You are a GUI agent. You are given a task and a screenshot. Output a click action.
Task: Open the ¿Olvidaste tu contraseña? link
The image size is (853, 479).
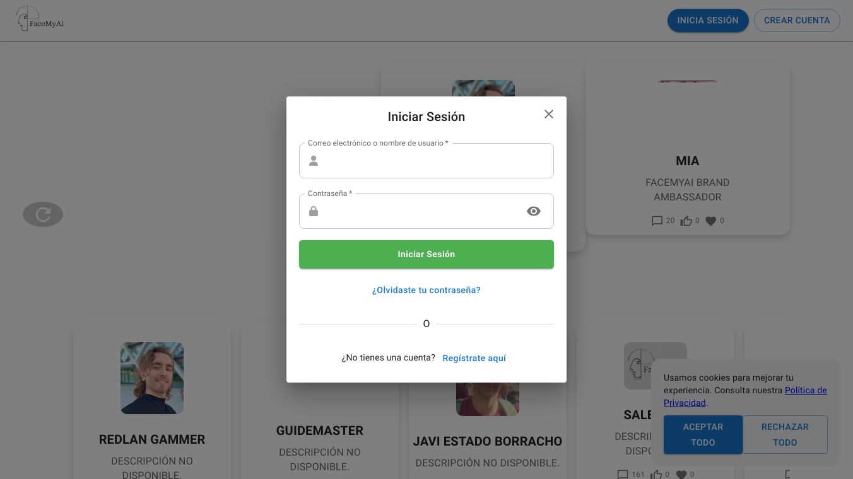point(426,291)
